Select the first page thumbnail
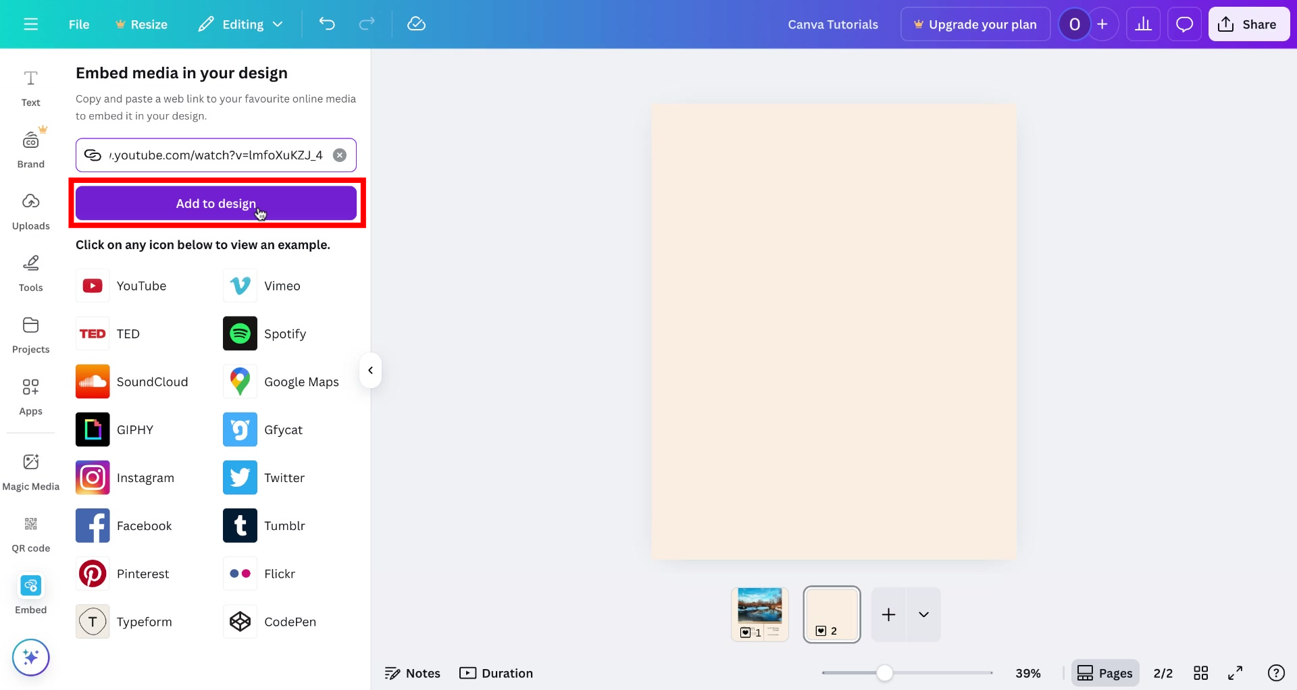This screenshot has width=1297, height=690. (760, 614)
